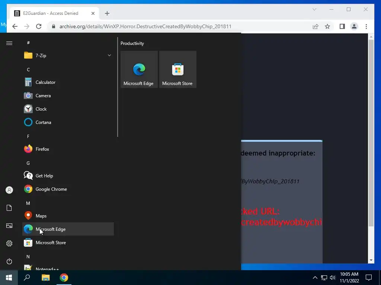The width and height of the screenshot is (381, 285).
Task: Open the Camera app
Action: 68,96
